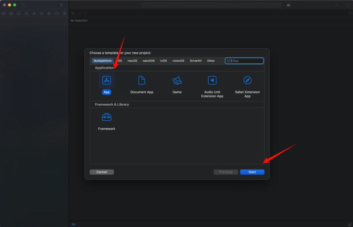Show the Report navigator
Viewport: 353px width, 227px height.
click(x=65, y=13)
